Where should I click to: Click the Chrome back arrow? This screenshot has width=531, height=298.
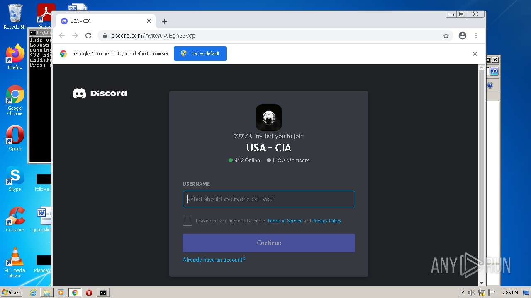[62, 36]
